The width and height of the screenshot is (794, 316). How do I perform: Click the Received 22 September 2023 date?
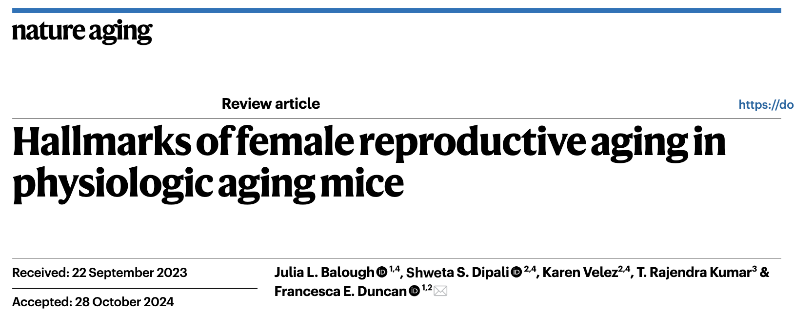tap(99, 273)
